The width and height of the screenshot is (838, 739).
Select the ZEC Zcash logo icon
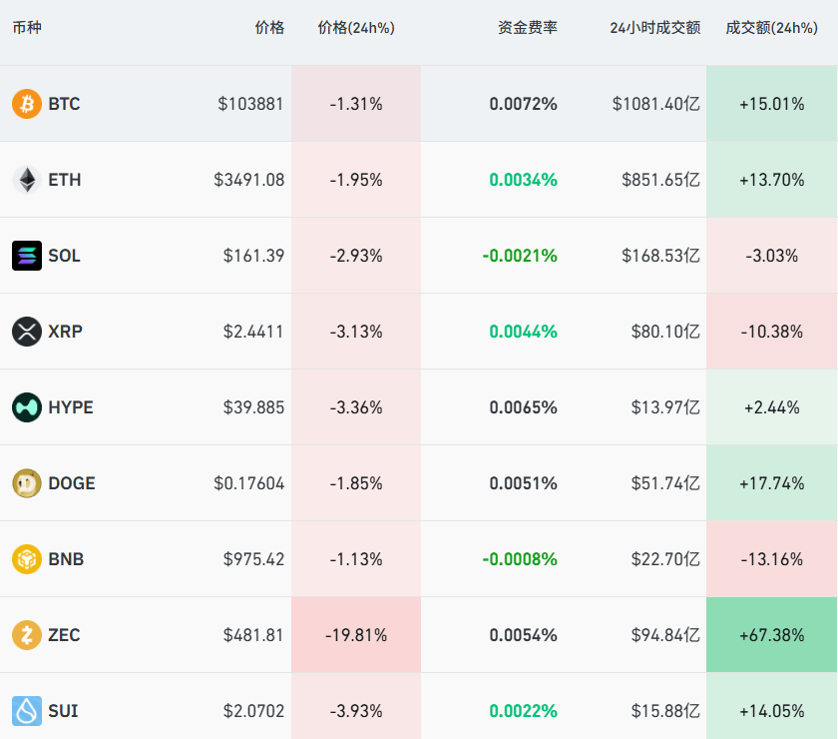(x=26, y=635)
